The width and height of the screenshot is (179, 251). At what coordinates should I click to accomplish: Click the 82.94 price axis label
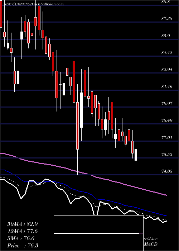pos(167,70)
